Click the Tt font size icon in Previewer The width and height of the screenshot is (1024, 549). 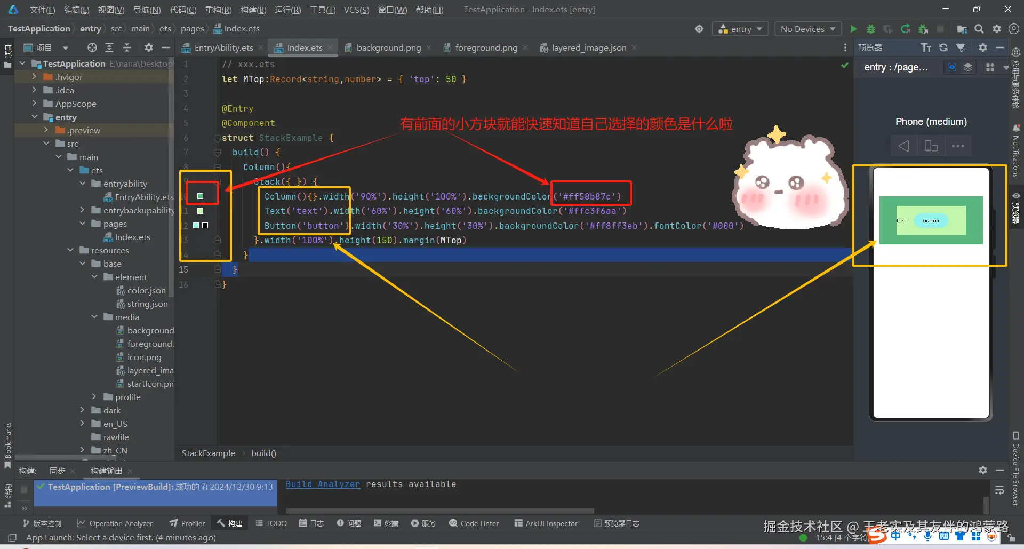(x=926, y=47)
